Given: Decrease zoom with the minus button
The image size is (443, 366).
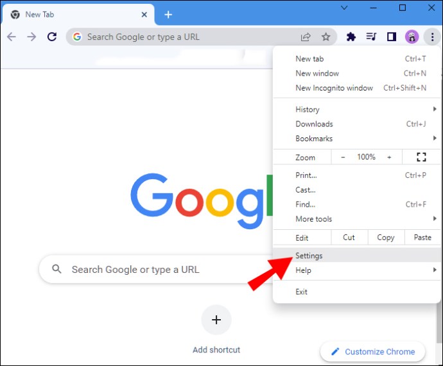Looking at the screenshot, I should (343, 157).
